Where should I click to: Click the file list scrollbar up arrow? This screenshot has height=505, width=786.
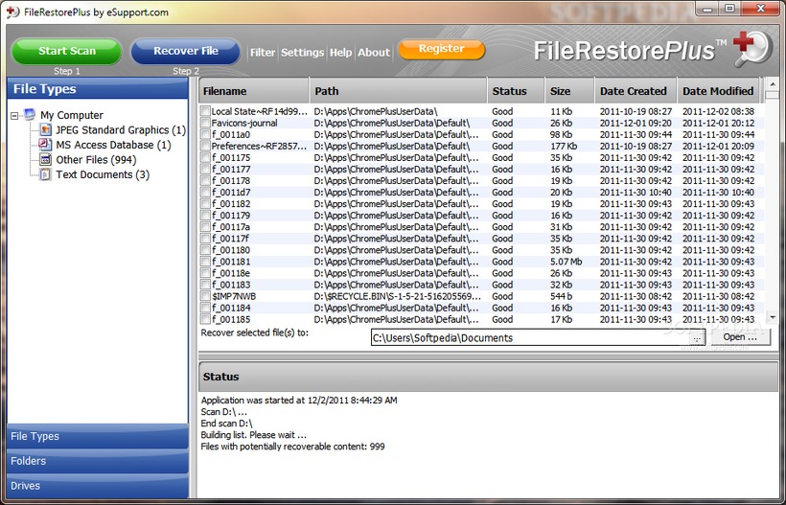tap(773, 83)
